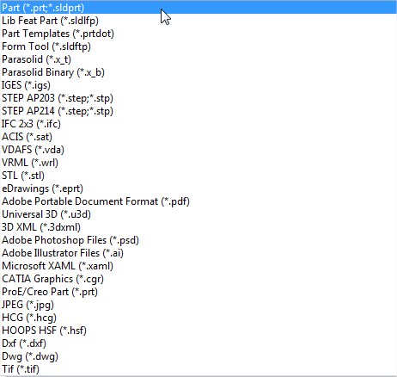Pick eDrawings (*.eprt) option

coord(198,188)
